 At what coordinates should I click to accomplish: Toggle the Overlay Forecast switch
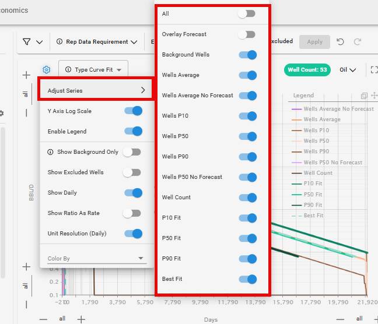247,34
